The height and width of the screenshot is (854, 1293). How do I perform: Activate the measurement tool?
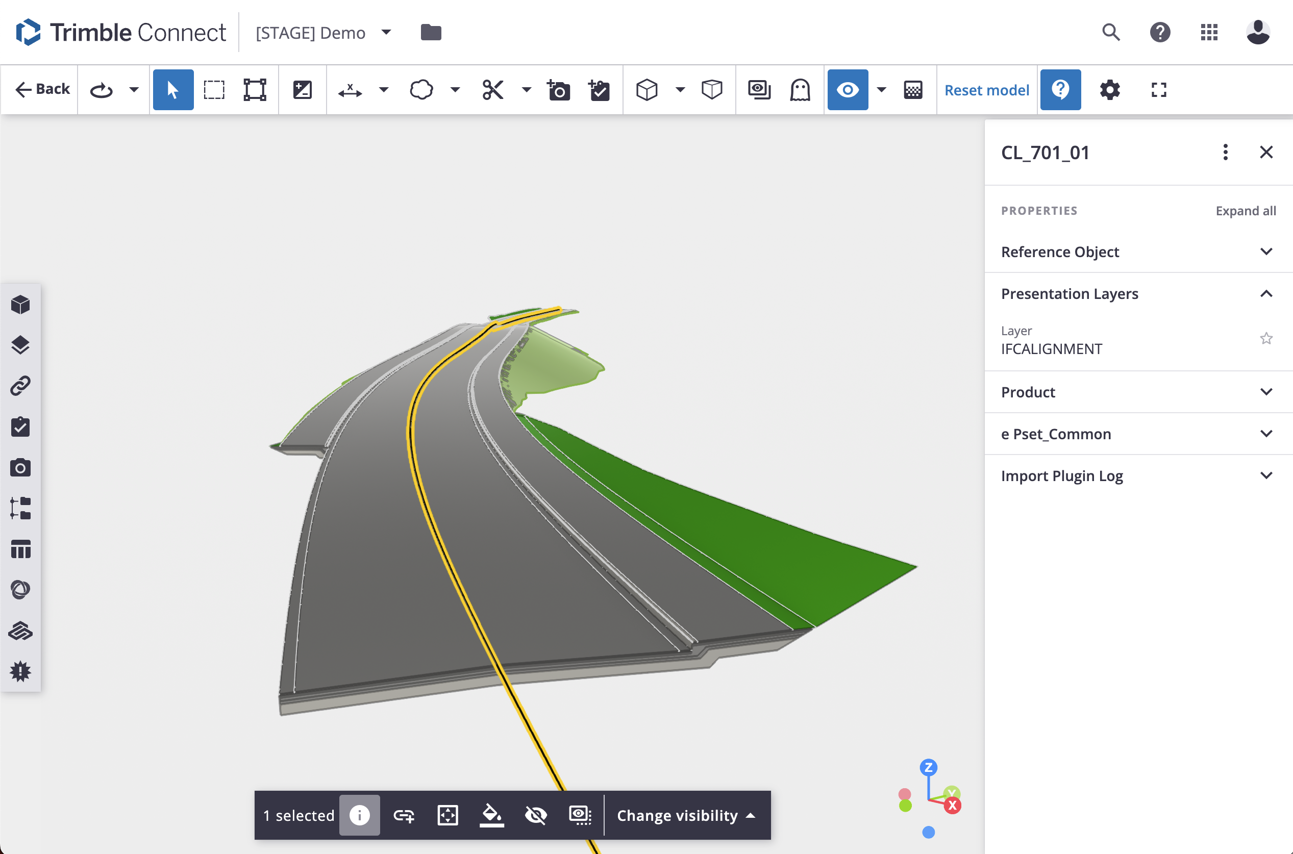[x=350, y=90]
